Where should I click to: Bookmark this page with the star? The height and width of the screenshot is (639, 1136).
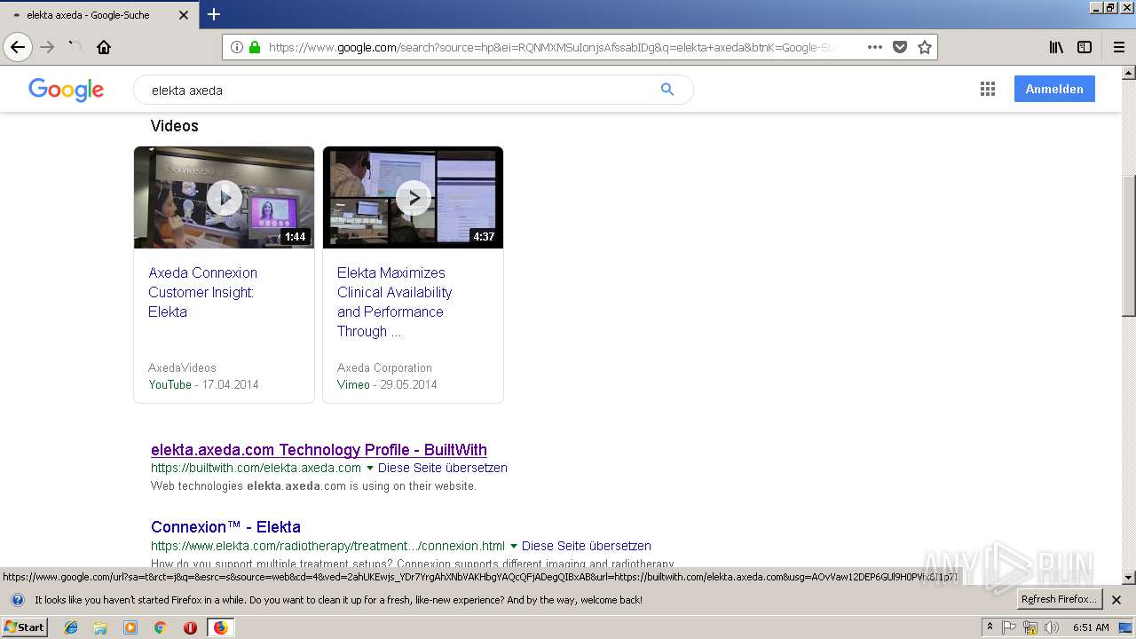(x=925, y=47)
